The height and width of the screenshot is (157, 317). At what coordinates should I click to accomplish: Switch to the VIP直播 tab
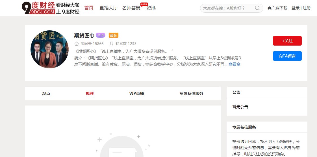[x=137, y=93]
